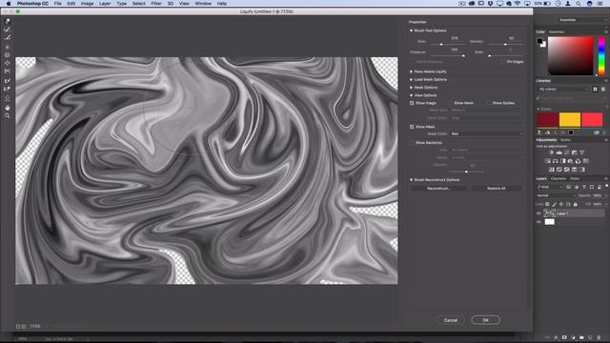Toggle the Show Mask checkbox
The height and width of the screenshot is (343, 610).
tap(412, 127)
